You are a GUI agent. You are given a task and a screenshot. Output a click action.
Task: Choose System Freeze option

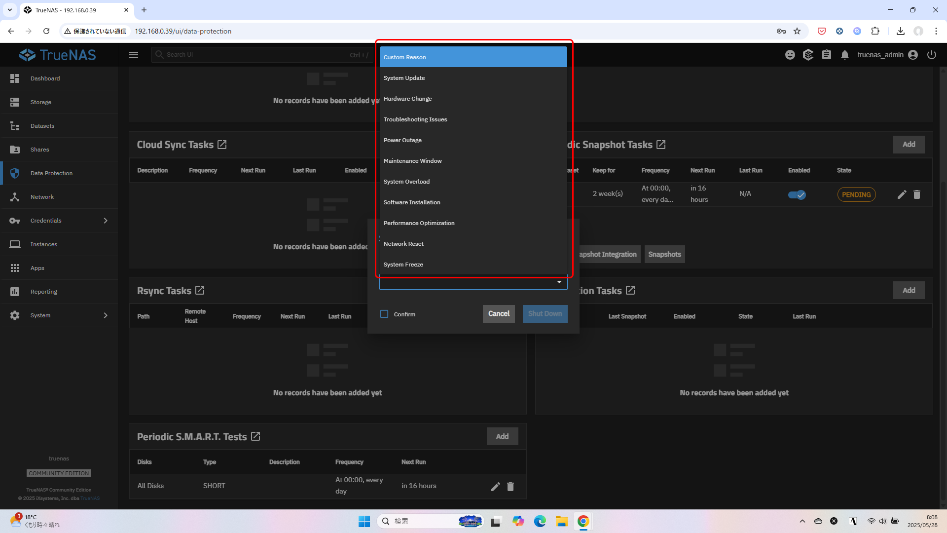click(x=473, y=265)
